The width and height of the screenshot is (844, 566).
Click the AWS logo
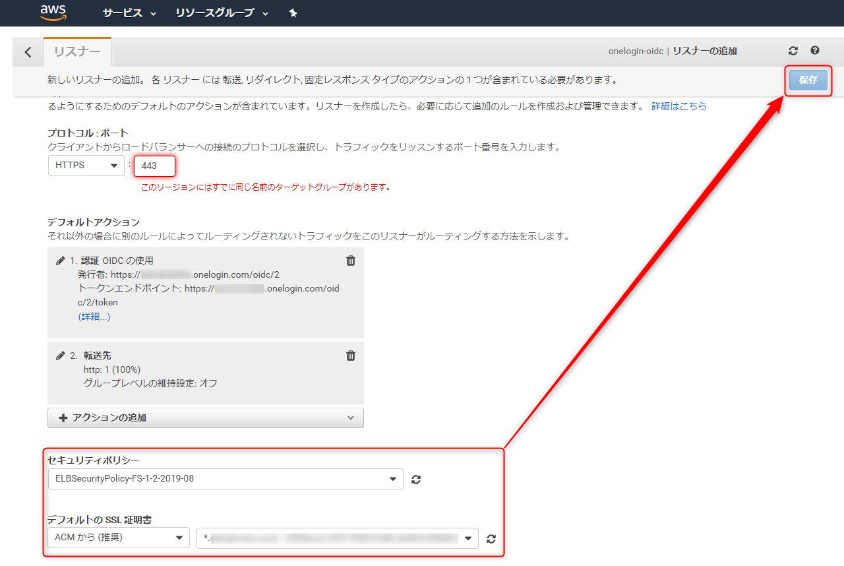(x=53, y=12)
